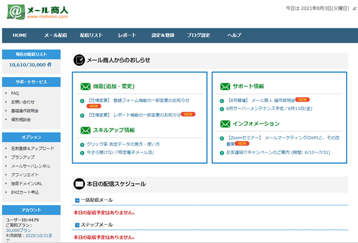Click the 一括配信メール heading text
This screenshot has height=243, width=358.
[97, 200]
